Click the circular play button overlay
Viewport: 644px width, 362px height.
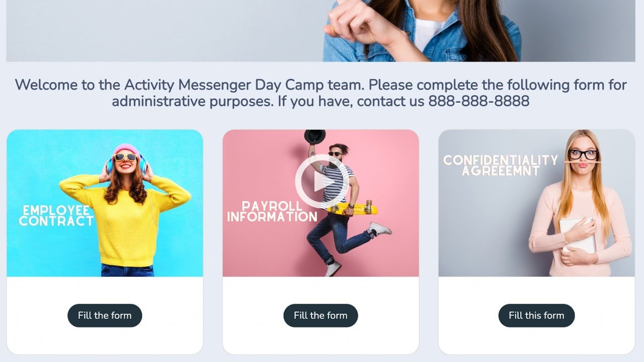[320, 181]
